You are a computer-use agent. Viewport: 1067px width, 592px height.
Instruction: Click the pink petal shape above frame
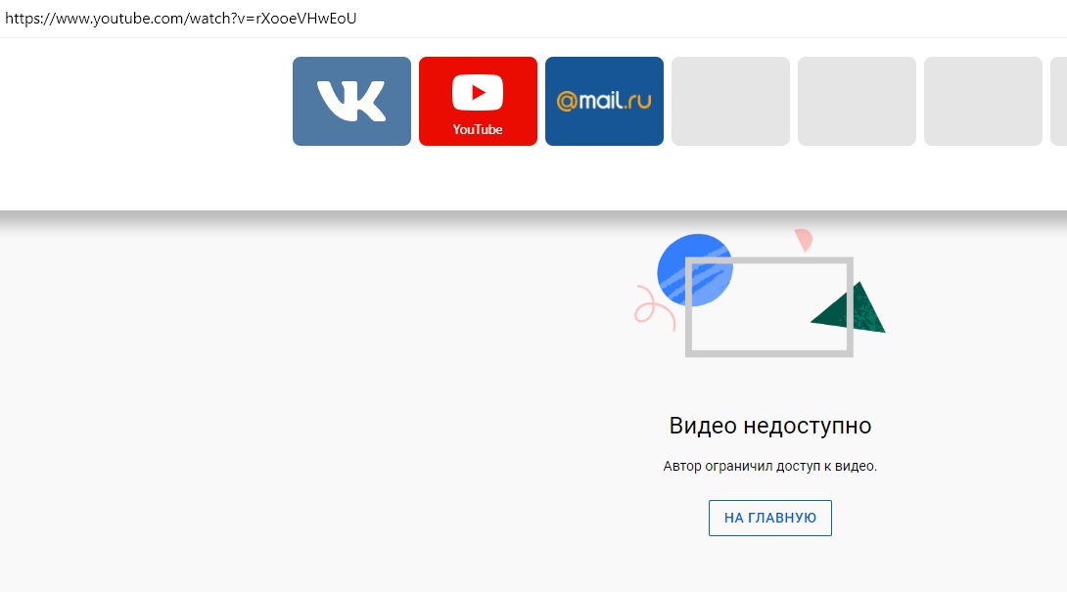pos(805,240)
